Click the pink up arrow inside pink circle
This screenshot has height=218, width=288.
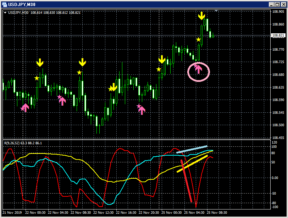(x=198, y=70)
